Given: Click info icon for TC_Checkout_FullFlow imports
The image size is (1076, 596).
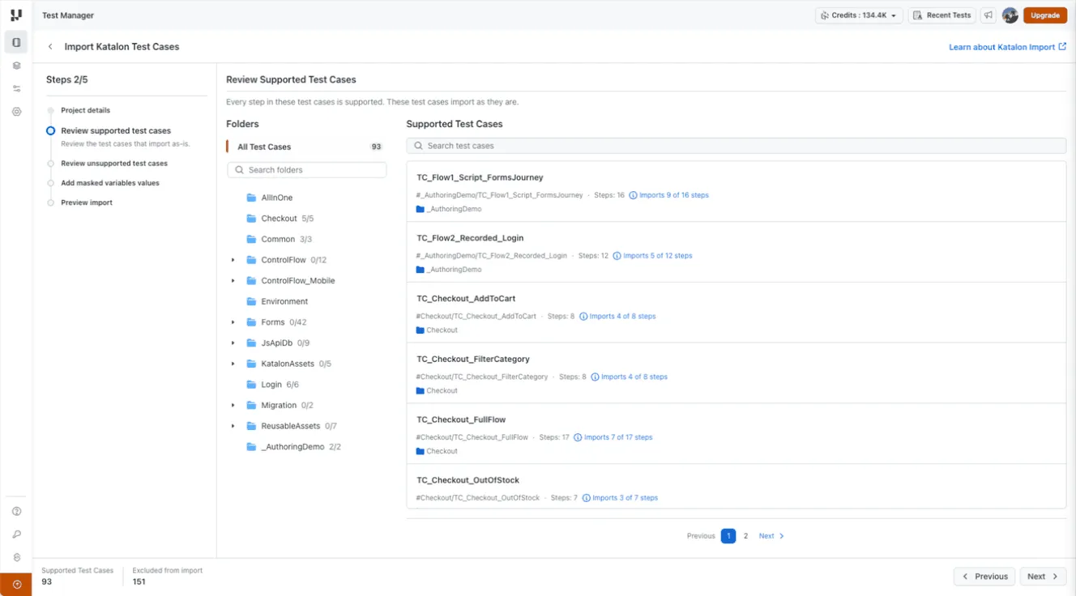Looking at the screenshot, I should pos(578,437).
